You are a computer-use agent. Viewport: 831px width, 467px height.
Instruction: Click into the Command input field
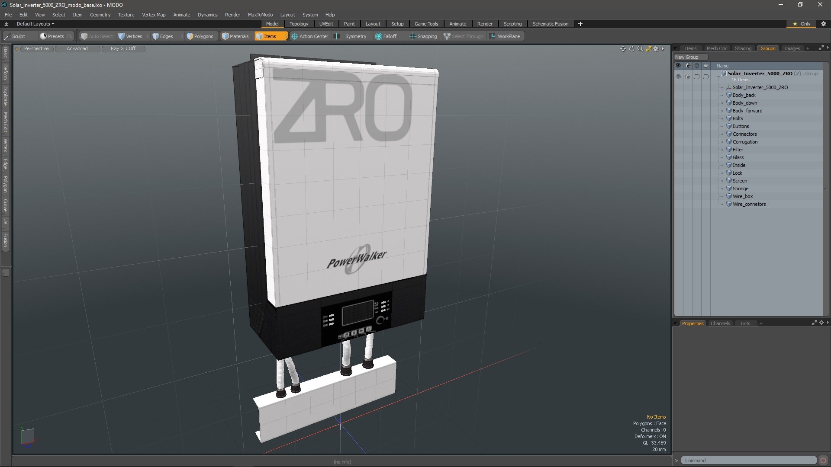click(749, 461)
